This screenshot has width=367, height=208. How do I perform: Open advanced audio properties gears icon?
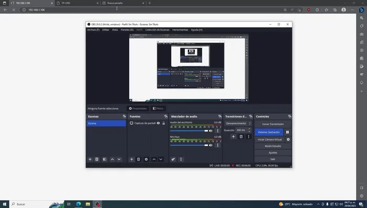pos(173,159)
